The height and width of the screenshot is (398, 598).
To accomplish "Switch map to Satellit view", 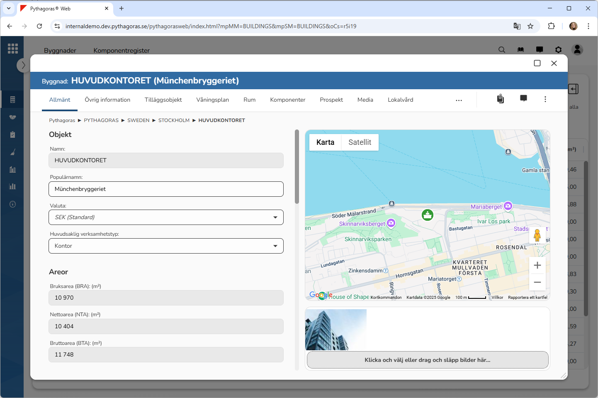I will 360,142.
